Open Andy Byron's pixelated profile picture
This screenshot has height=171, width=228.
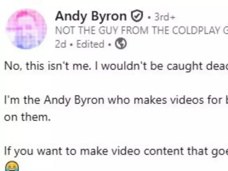tap(26, 29)
